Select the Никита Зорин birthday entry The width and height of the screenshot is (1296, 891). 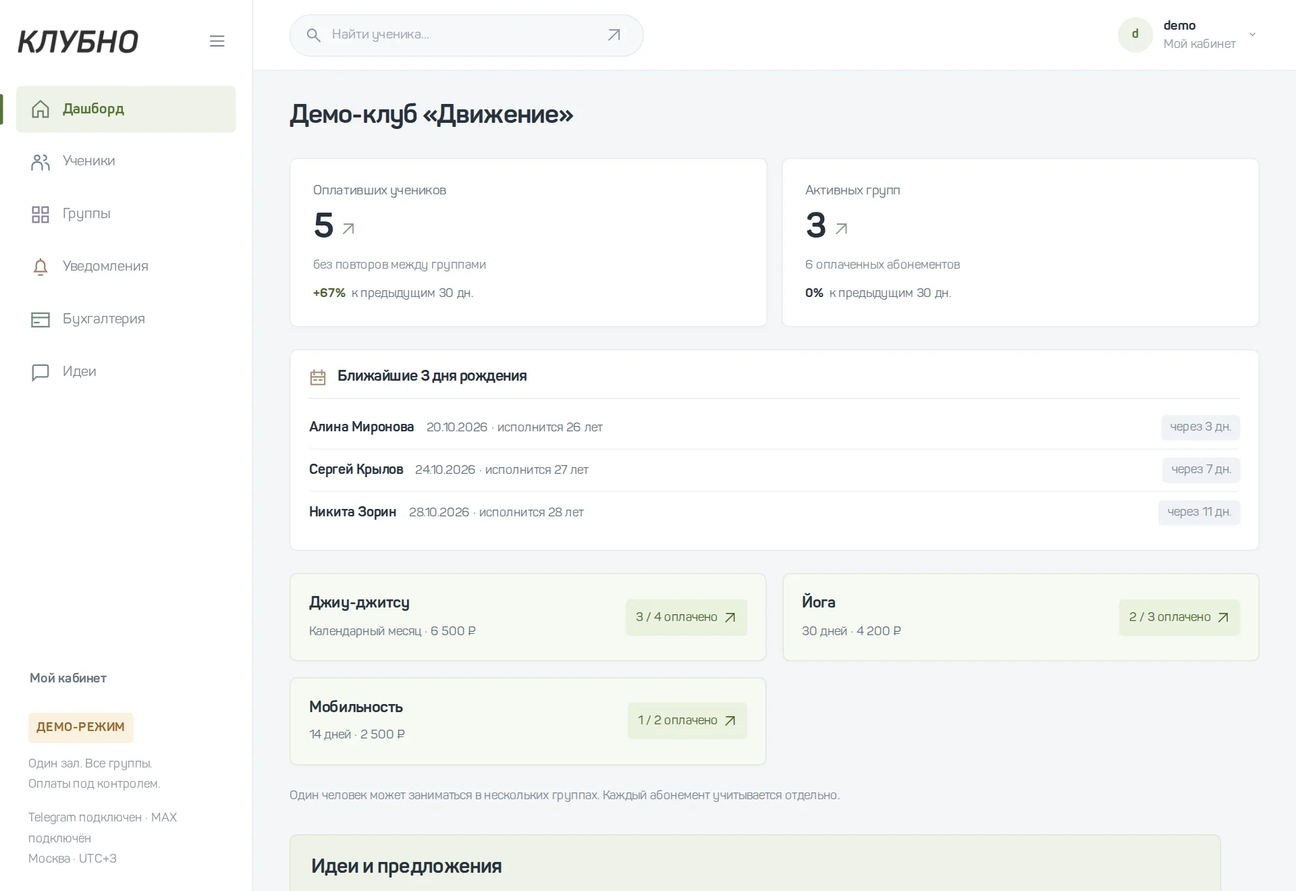click(x=774, y=512)
